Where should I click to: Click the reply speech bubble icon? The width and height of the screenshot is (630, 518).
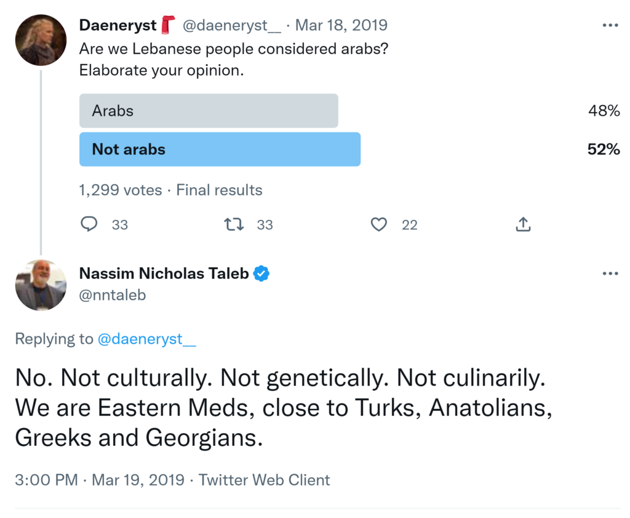90,225
